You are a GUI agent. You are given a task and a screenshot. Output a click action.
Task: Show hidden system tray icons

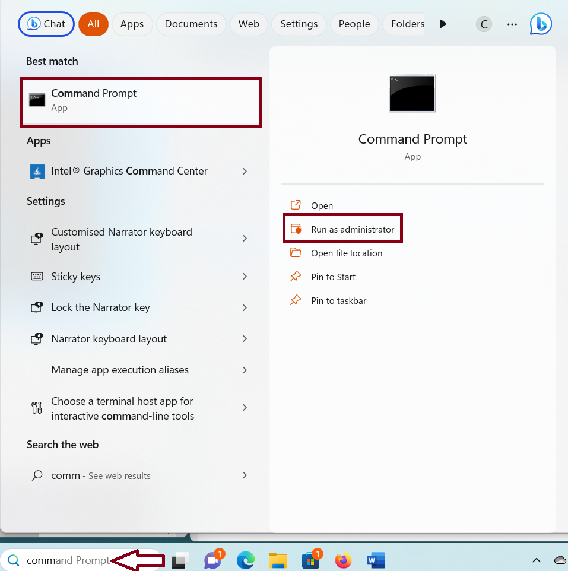click(x=537, y=560)
